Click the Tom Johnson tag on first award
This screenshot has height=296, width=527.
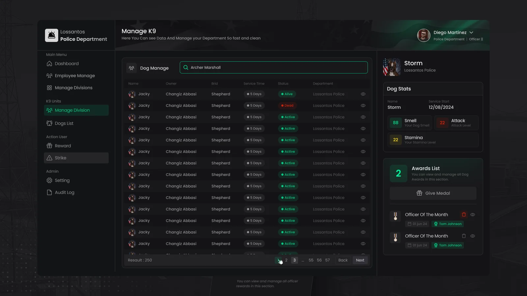pyautogui.click(x=448, y=224)
